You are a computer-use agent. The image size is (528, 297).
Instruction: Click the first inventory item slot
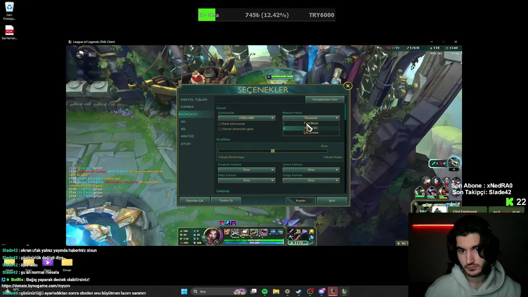point(291,231)
